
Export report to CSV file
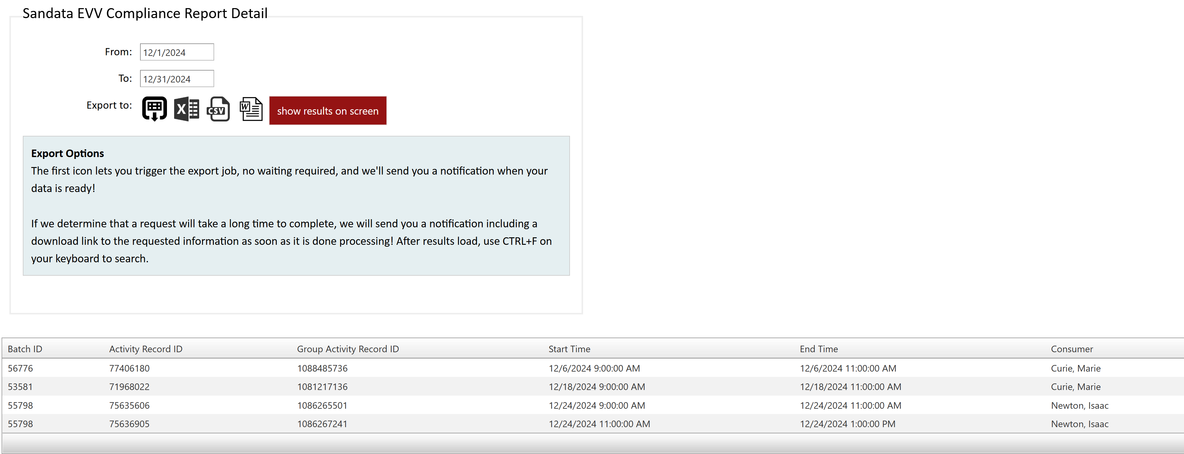point(218,109)
